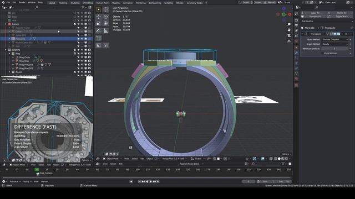Toggle Ring collection exclude checkbox

(x=75, y=54)
